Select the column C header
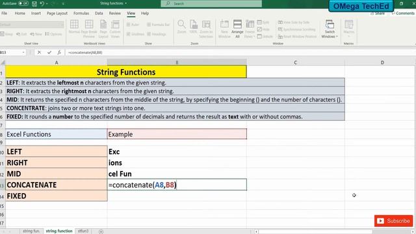 click(295, 62)
